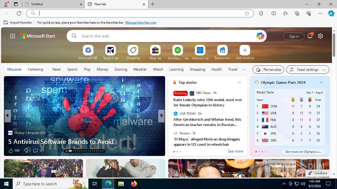The image size is (337, 189).
Task: Click the browser address bar
Action: coord(140,13)
